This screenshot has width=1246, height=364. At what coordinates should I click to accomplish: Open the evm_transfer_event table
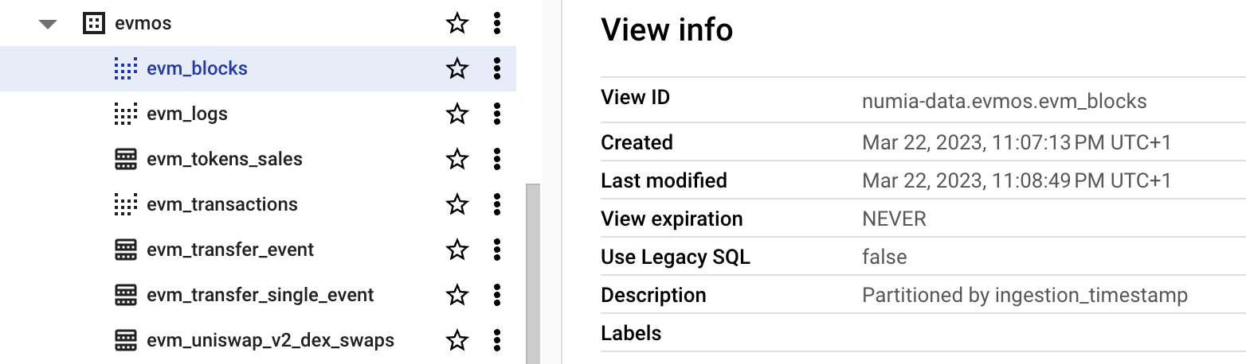[230, 250]
